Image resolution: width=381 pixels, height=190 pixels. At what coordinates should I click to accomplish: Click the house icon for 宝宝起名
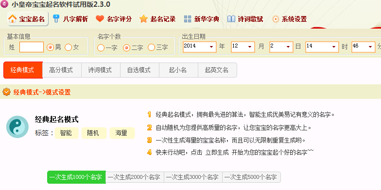click(x=13, y=18)
